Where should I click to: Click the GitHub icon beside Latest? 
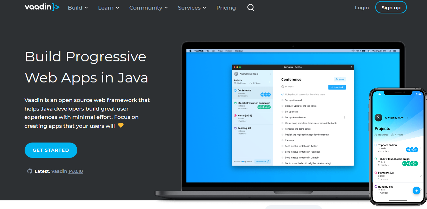[30, 171]
